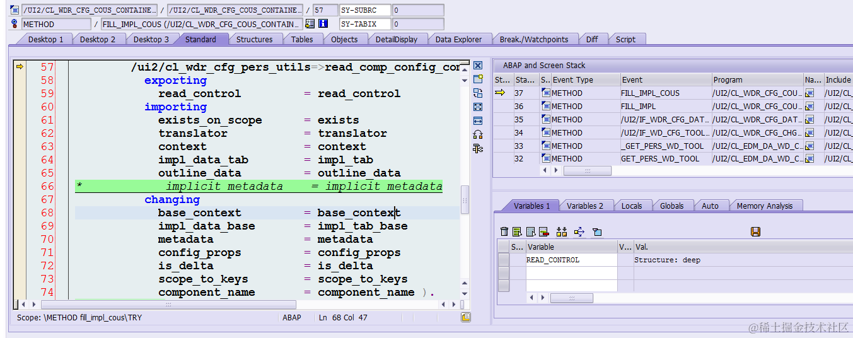Open the Data Explorer tab
The height and width of the screenshot is (338, 853).
click(458, 39)
